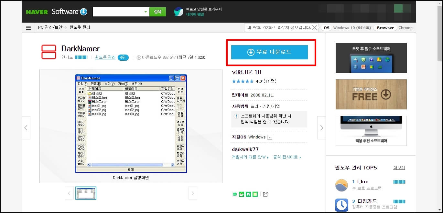The height and width of the screenshot is (213, 443).
Task: Click version text v08.02.10
Action: (247, 72)
